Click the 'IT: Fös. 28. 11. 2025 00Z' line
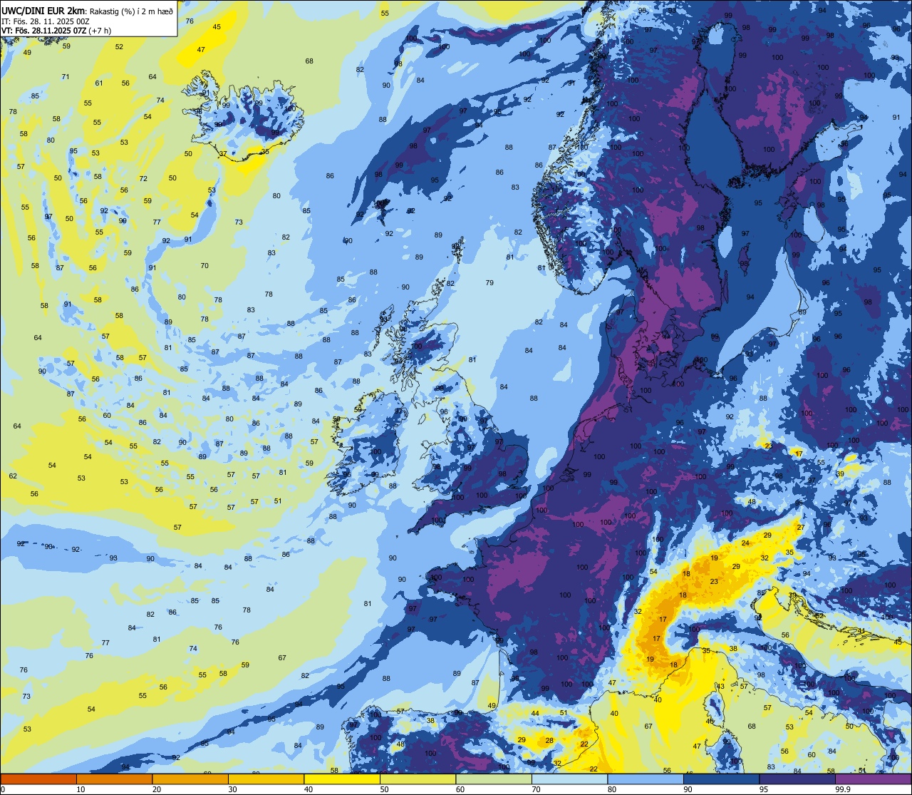 click(46, 21)
